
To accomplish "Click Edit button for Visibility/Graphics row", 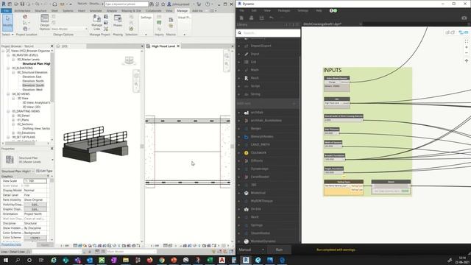I will click(x=35, y=205).
